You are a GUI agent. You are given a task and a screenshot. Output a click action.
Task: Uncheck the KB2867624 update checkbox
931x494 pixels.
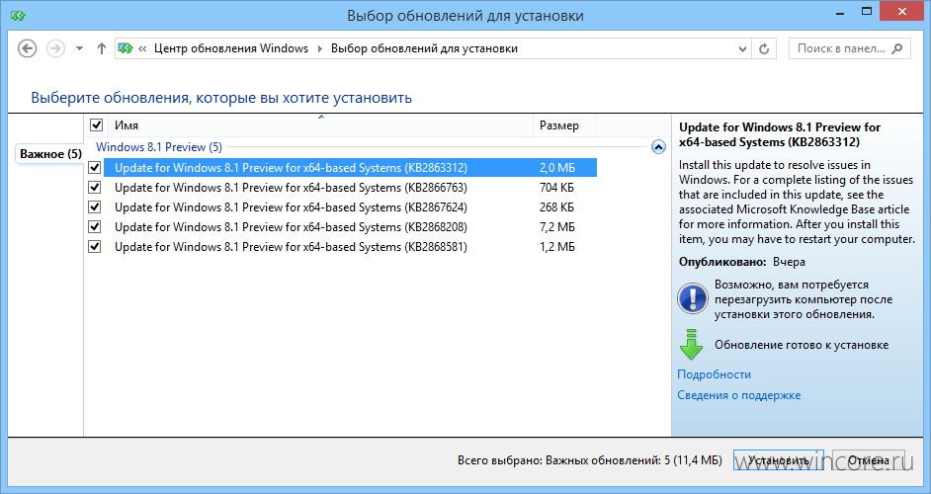95,207
